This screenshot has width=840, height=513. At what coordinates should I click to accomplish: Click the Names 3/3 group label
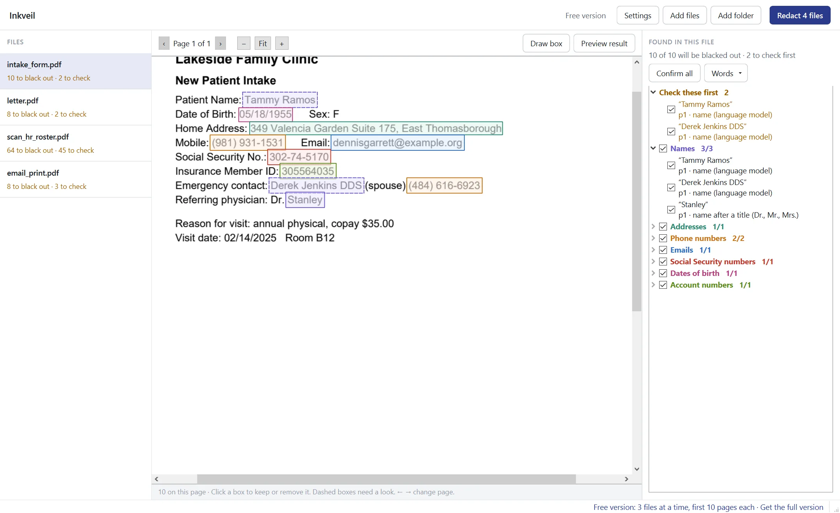[691, 148]
